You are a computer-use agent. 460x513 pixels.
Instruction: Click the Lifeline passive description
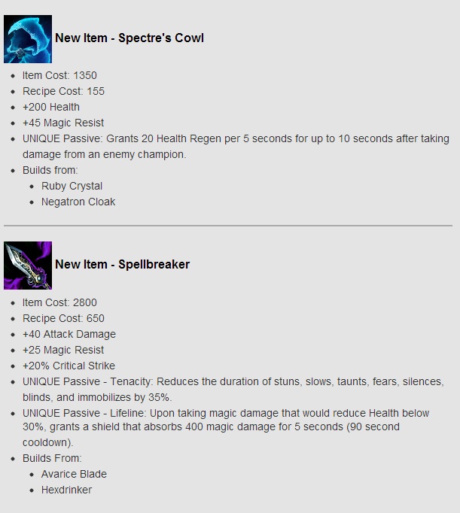[226, 427]
